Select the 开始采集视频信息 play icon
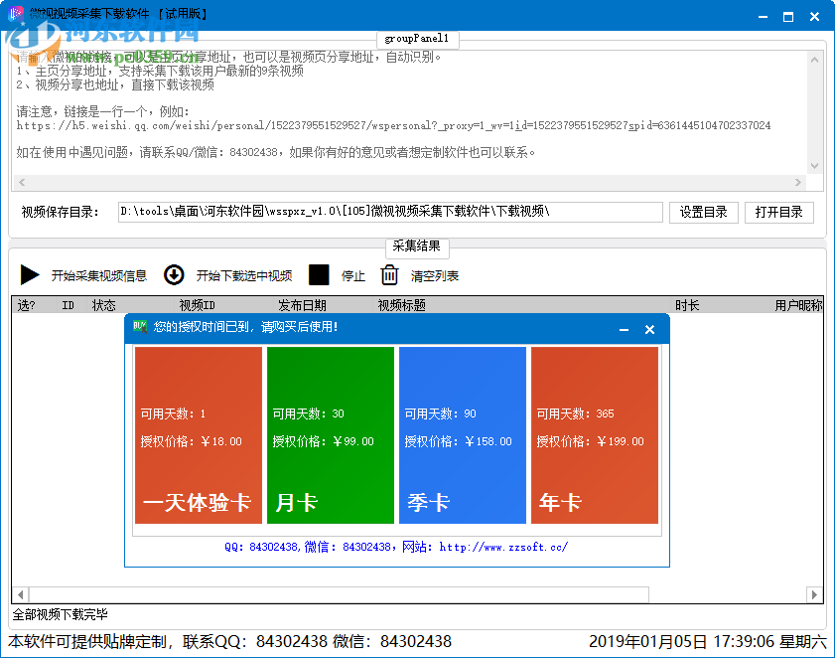Screen dimensions: 835x658 pyautogui.click(x=30, y=275)
